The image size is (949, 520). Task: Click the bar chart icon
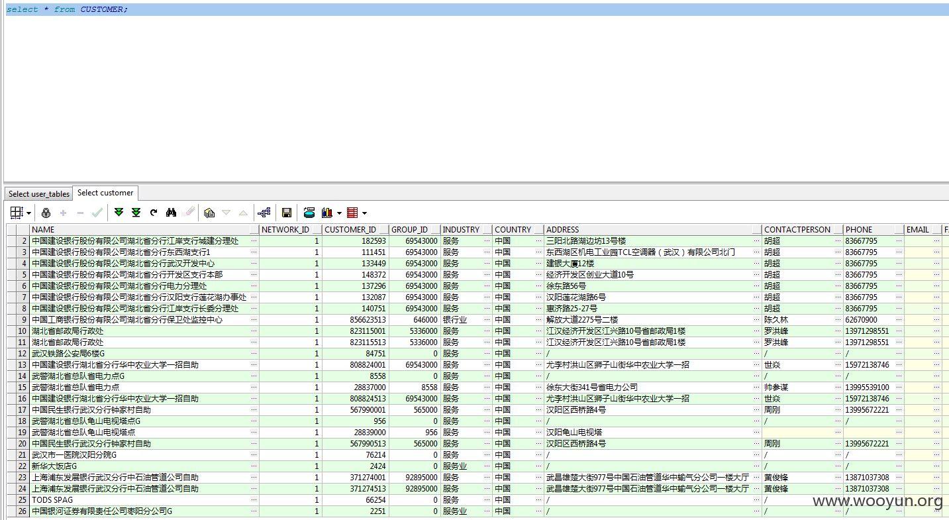coord(326,213)
